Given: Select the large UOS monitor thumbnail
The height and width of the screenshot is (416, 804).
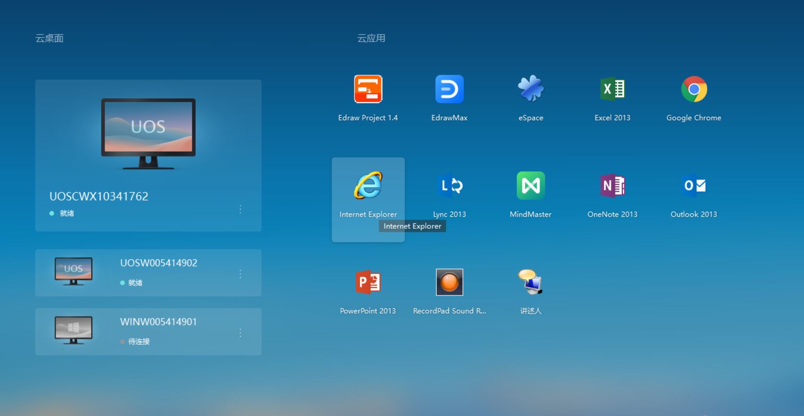Looking at the screenshot, I should (148, 133).
